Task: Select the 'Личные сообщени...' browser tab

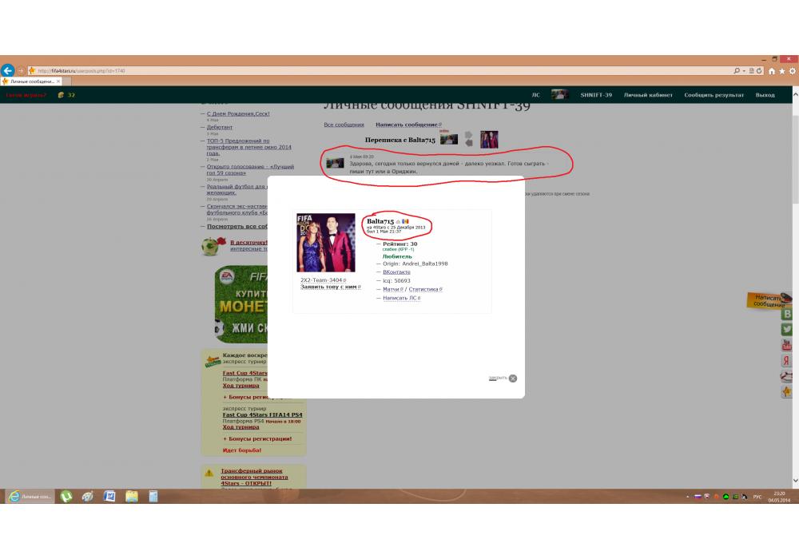Action: tap(32, 81)
